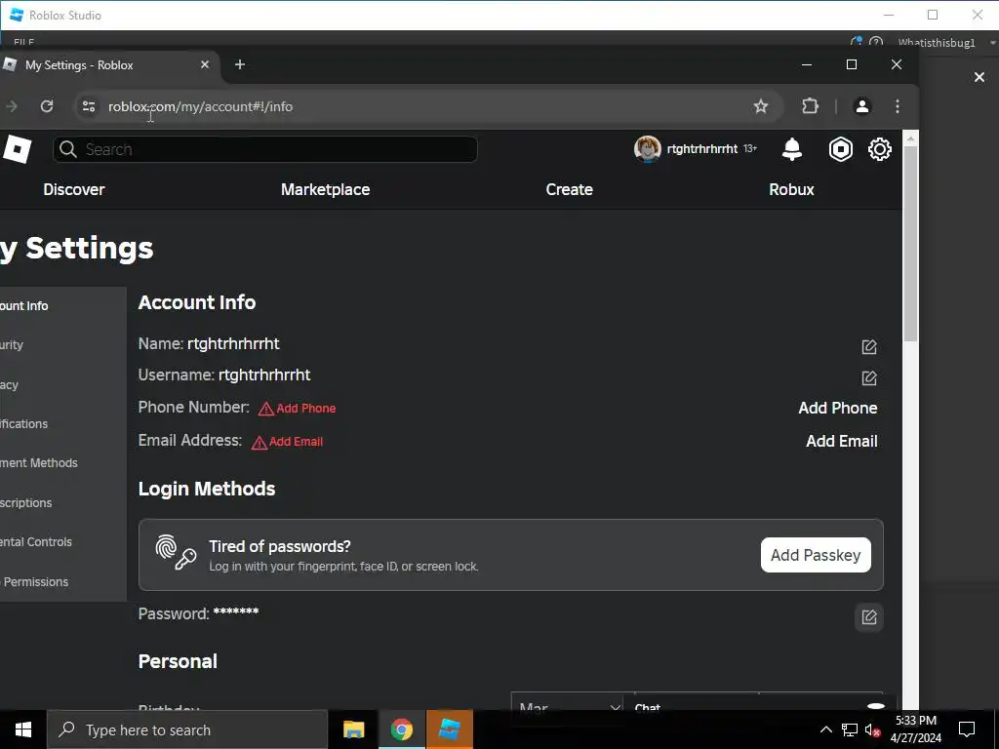Click the Roblox Studio FILE menu
The width and height of the screenshot is (999, 749).
coord(23,42)
